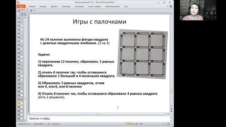Image resolution: width=226 pixels, height=127 pixels.
Task: Select slide 26 thumbnail
Action: (x=22, y=76)
